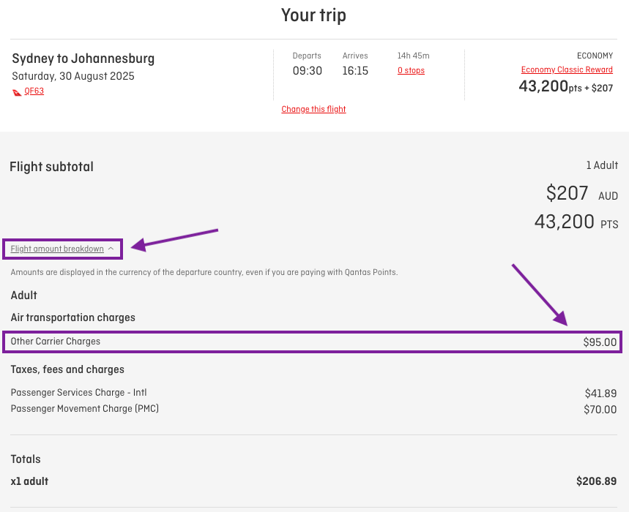The image size is (629, 512).
Task: Select the $206.89 total amount
Action: pos(597,481)
